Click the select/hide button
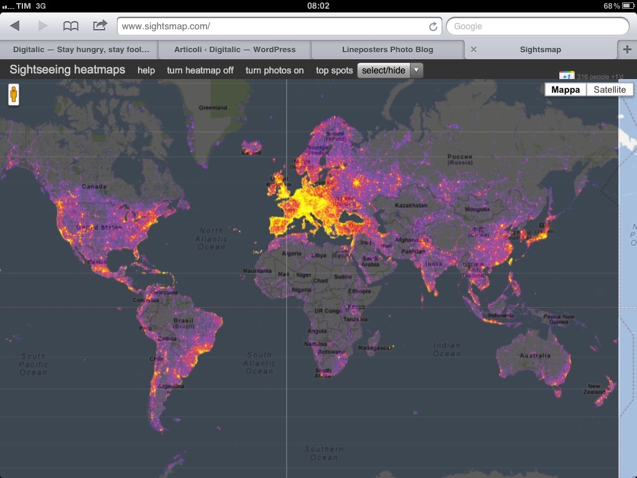Image resolution: width=637 pixels, height=478 pixels. click(x=383, y=70)
